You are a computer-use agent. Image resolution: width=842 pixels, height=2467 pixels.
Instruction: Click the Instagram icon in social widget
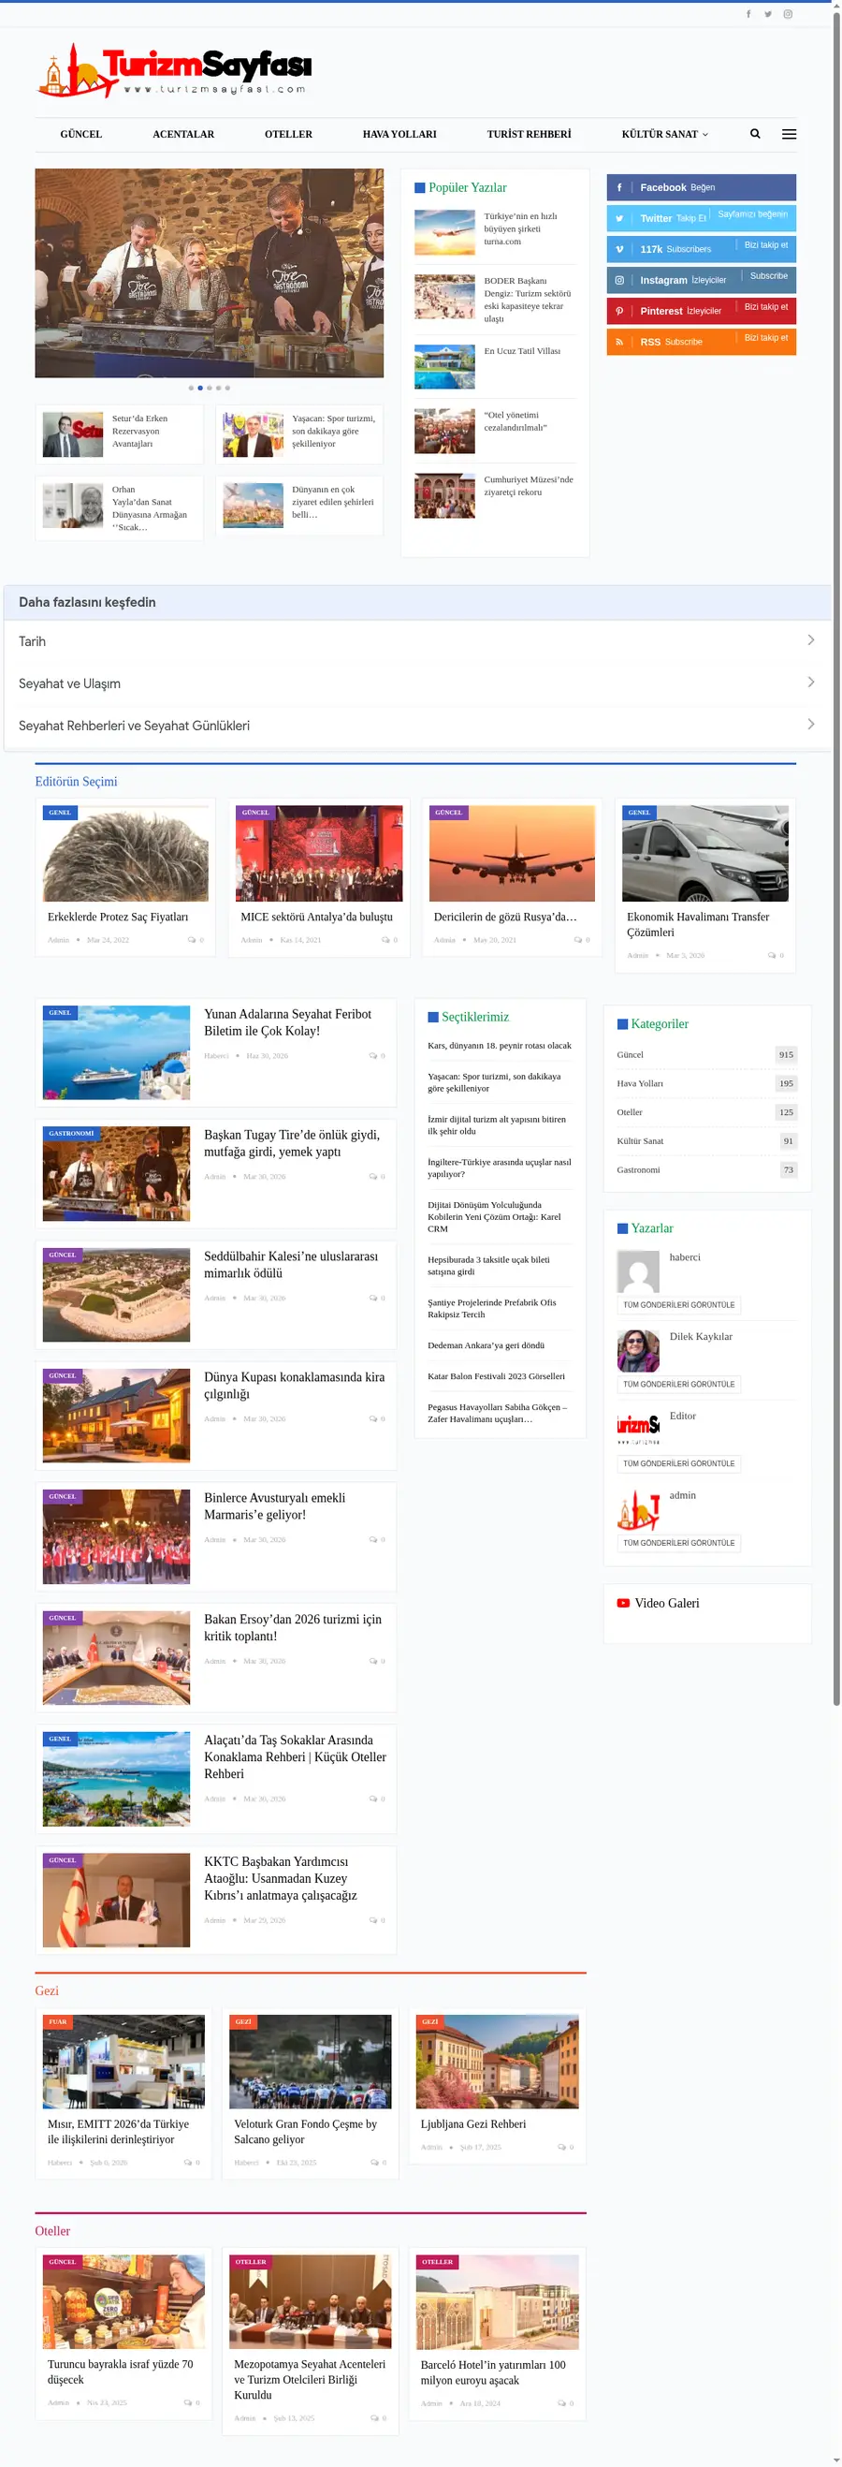(619, 281)
